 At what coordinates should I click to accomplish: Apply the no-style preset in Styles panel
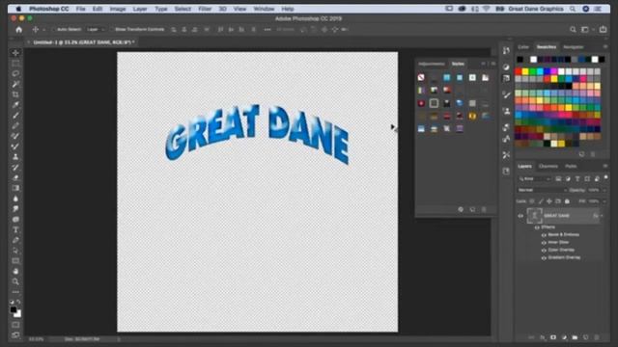(421, 77)
